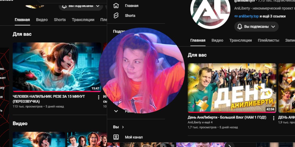Image resolution: width=295 pixels, height=147 pixels.
Task: Click bell icon on AniLiberty subscribed button
Action: coord(240,27)
